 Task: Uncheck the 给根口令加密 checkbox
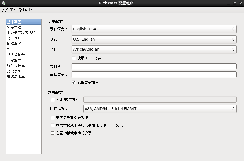click(x=74, y=82)
